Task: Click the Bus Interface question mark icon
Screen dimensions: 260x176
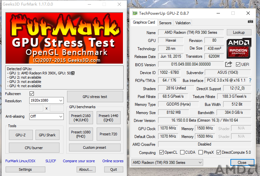Action: [x=250, y=80]
